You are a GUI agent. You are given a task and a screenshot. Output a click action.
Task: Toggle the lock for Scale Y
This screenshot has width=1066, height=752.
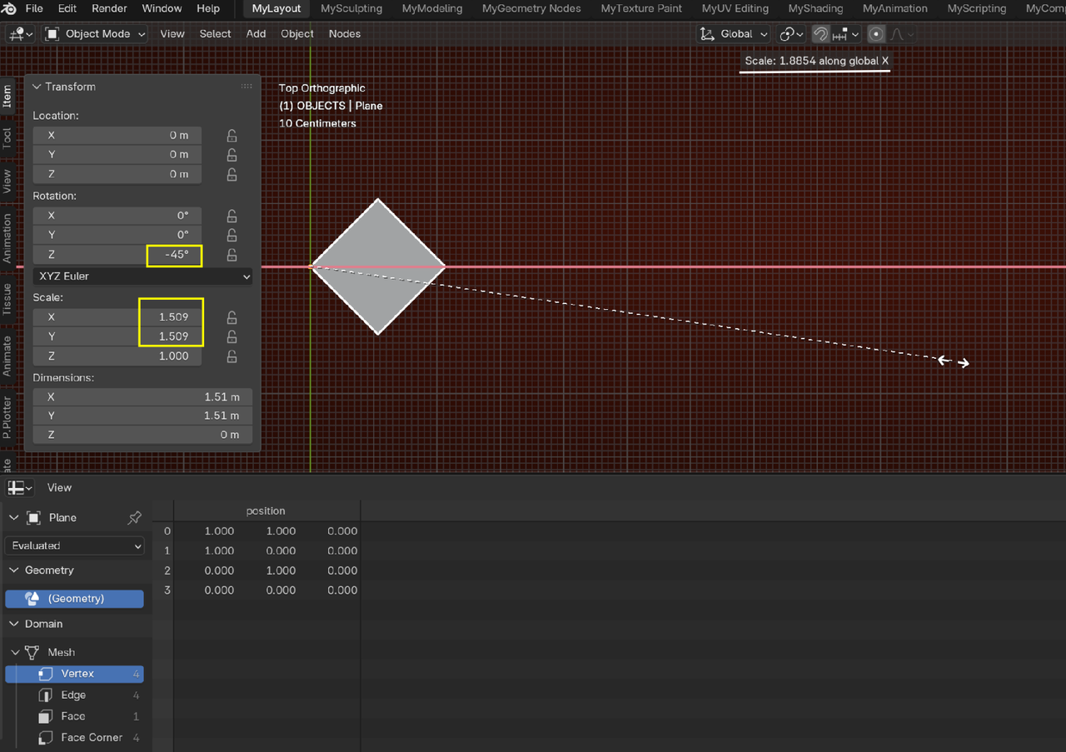(232, 336)
